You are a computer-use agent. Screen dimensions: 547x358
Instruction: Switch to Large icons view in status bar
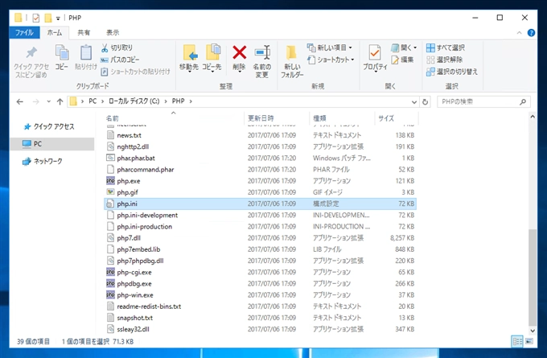pos(529,341)
